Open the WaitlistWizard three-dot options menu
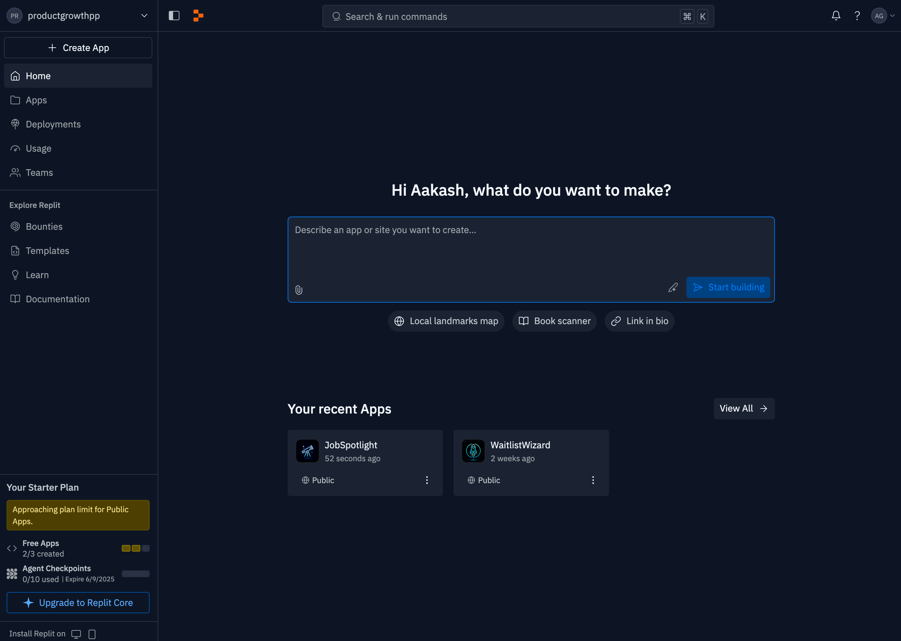Image resolution: width=901 pixels, height=641 pixels. point(593,480)
